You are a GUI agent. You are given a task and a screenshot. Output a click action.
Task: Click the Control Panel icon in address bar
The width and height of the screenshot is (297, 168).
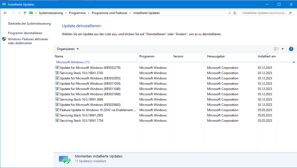click(x=31, y=13)
